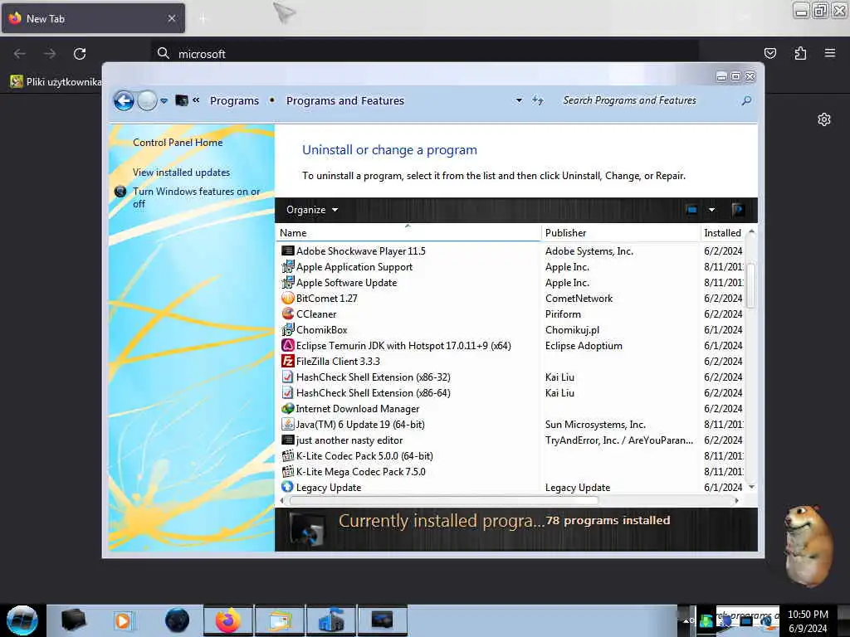Switch to the New Tab tab
The image size is (850, 637).
point(93,18)
